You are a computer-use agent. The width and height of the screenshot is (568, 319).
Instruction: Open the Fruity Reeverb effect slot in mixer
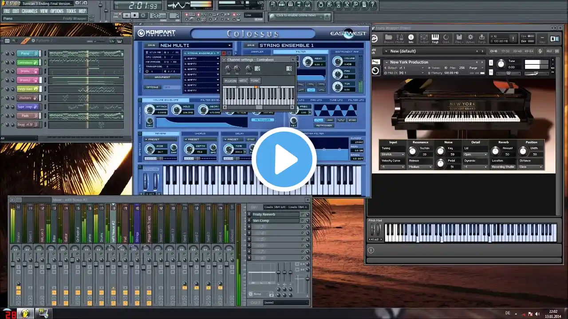(275, 214)
